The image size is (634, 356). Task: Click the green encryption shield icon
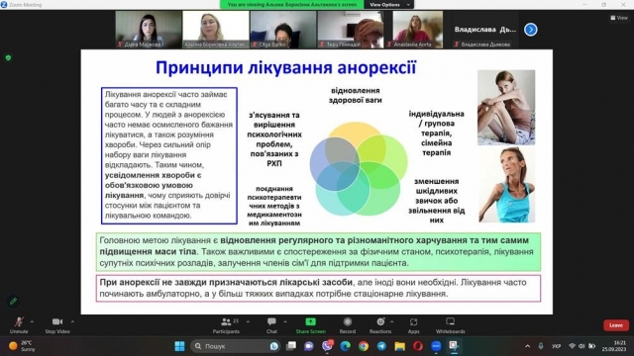pos(8,57)
